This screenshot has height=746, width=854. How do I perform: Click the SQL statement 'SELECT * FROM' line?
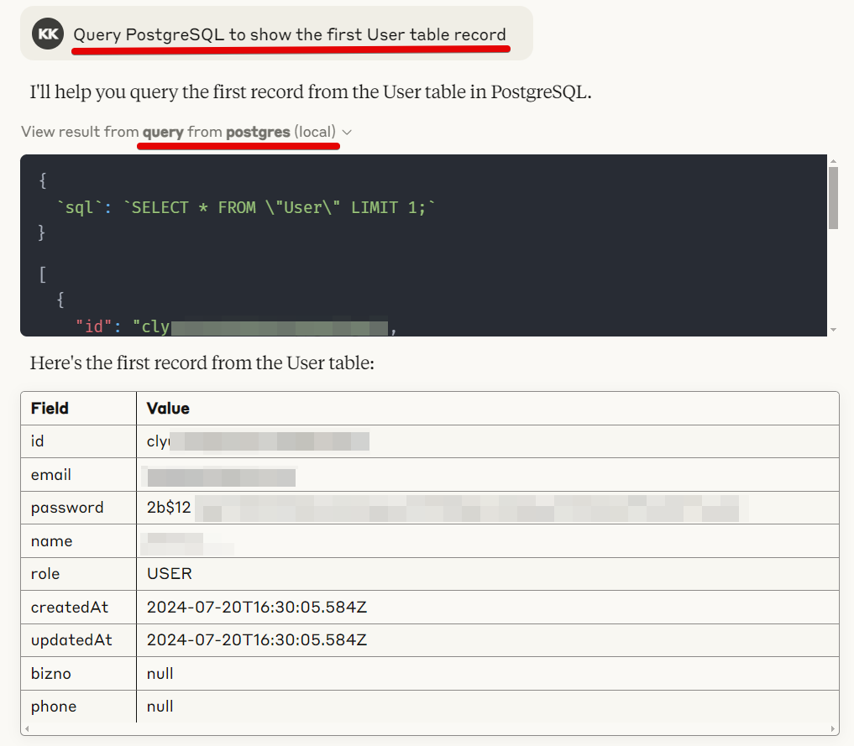pos(246,208)
